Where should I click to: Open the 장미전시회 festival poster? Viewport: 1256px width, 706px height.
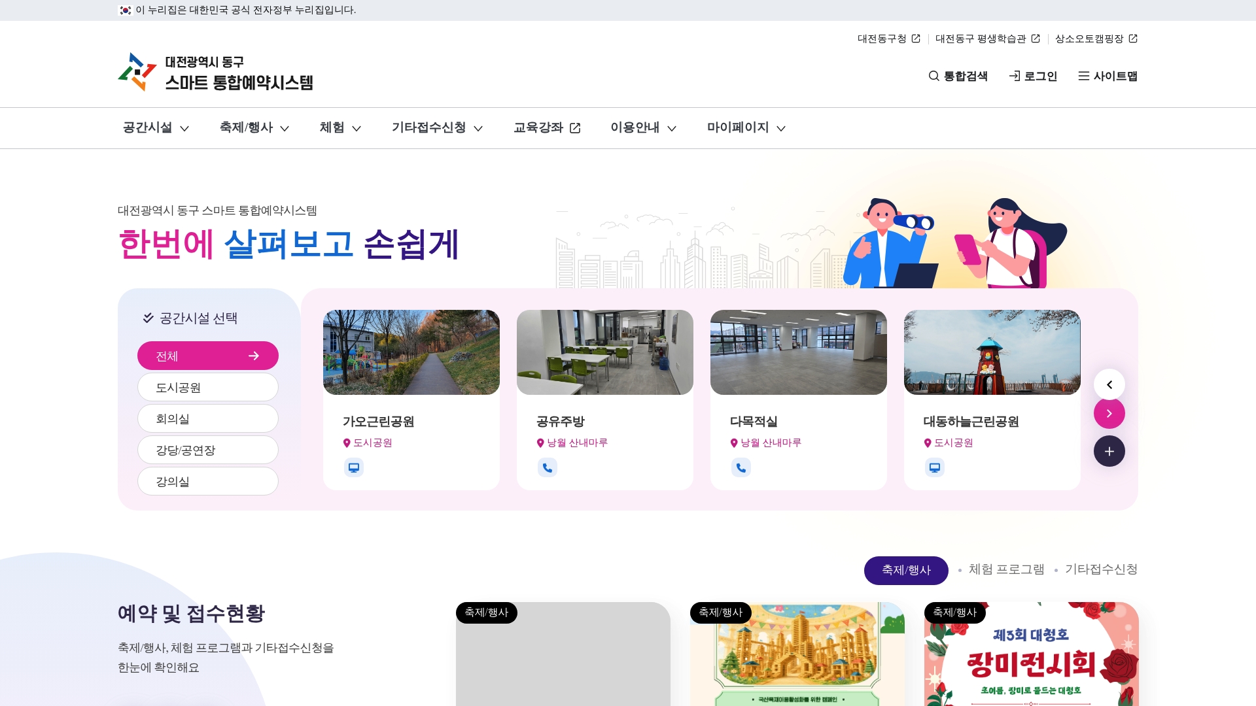(1032, 654)
